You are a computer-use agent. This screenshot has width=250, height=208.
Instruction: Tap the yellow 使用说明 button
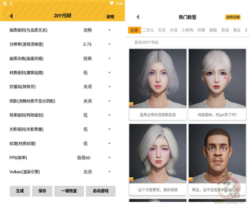point(233,17)
